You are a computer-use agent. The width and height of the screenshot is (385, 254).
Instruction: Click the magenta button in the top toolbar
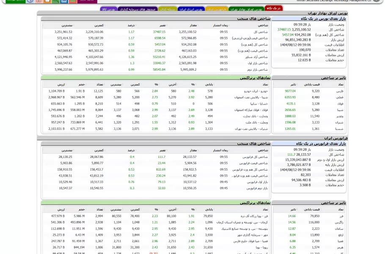87,1
